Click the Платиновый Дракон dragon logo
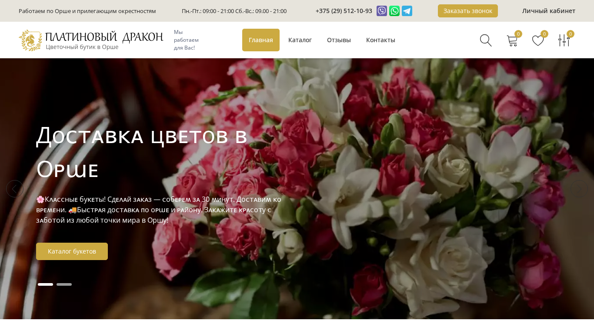 tap(30, 40)
